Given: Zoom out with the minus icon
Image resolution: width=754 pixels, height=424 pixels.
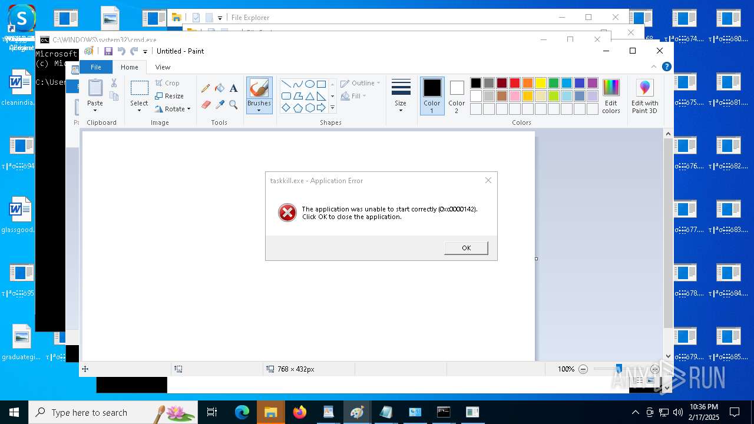Looking at the screenshot, I should pos(583,369).
